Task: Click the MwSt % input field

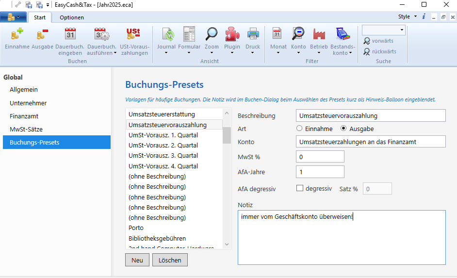Action: (x=320, y=157)
